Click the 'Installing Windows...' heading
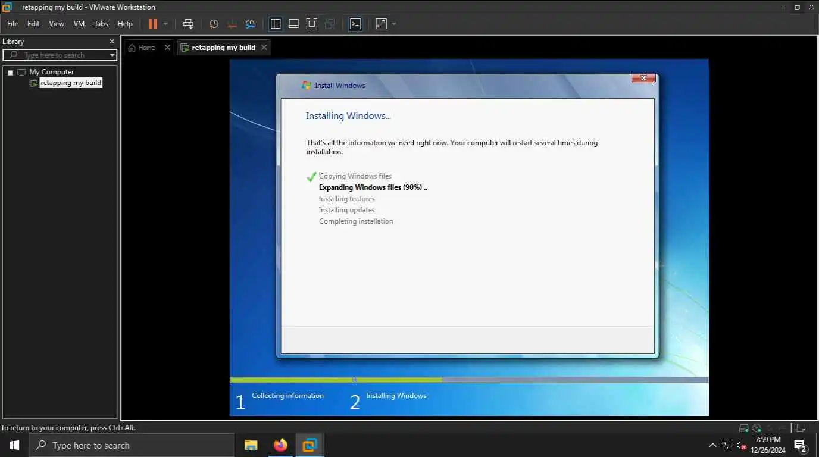Image resolution: width=819 pixels, height=457 pixels. pyautogui.click(x=348, y=115)
